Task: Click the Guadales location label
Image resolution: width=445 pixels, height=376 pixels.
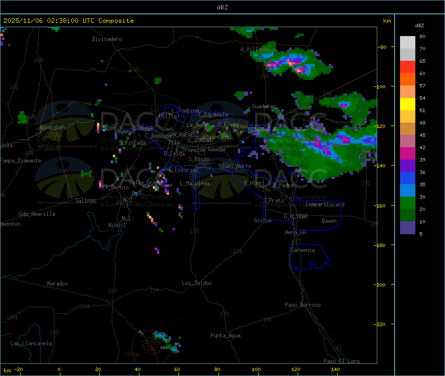Action: [264, 106]
